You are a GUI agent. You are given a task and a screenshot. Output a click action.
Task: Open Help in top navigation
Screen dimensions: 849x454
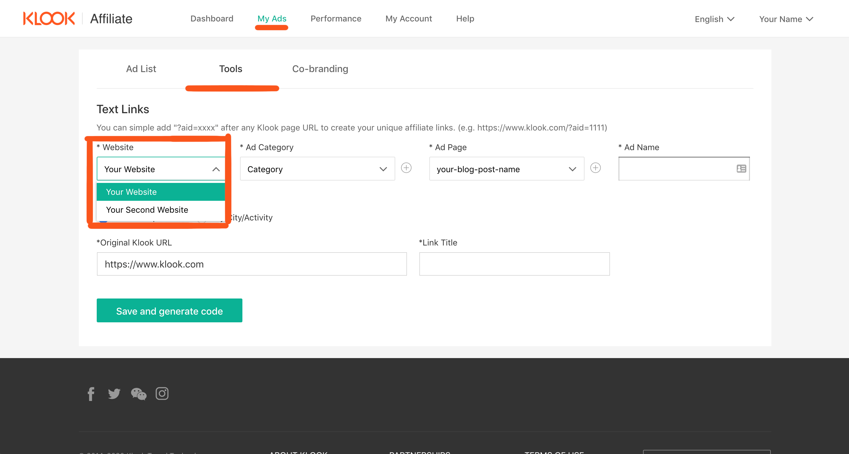click(x=465, y=19)
